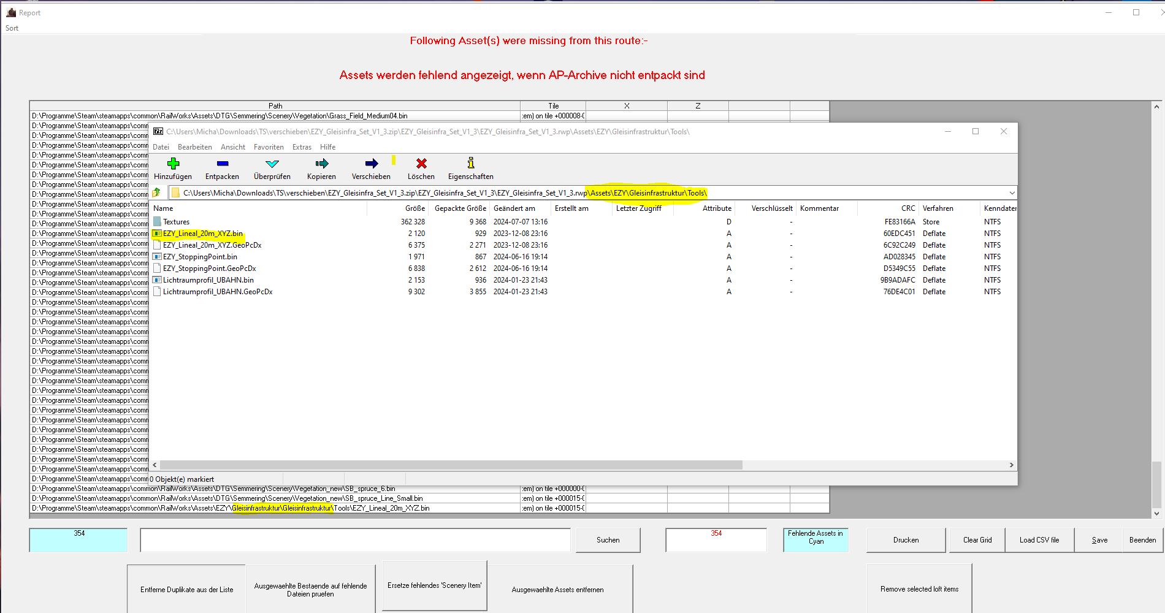Click Entferne Duplikate aus der Liste button
Viewport: 1165px width, 613px height.
(x=186, y=590)
